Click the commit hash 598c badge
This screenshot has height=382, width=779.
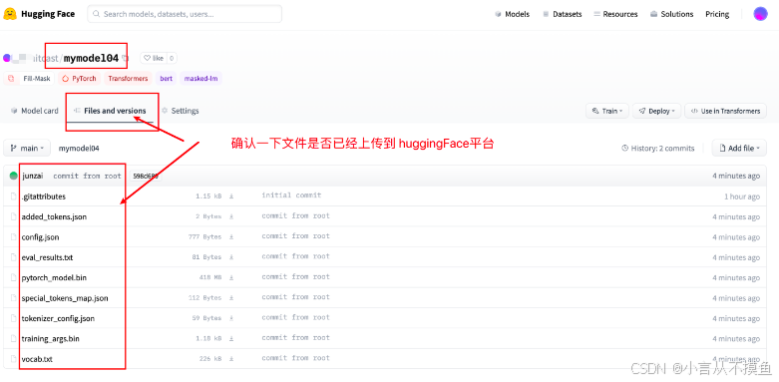(x=146, y=176)
